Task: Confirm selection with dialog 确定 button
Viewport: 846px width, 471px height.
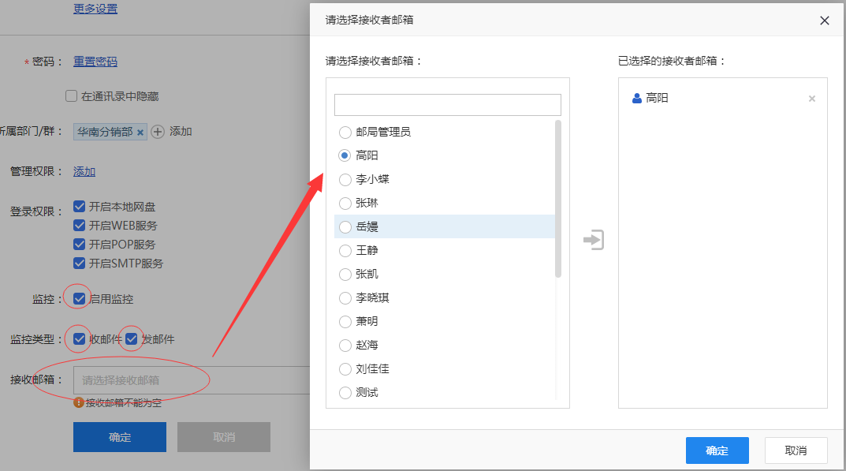Action: pos(717,450)
